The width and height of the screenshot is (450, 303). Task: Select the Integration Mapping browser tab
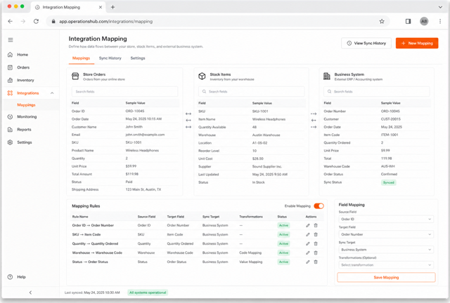click(68, 7)
